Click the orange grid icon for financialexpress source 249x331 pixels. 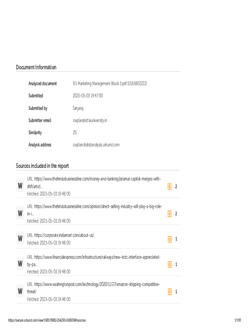pyautogui.click(x=169, y=264)
